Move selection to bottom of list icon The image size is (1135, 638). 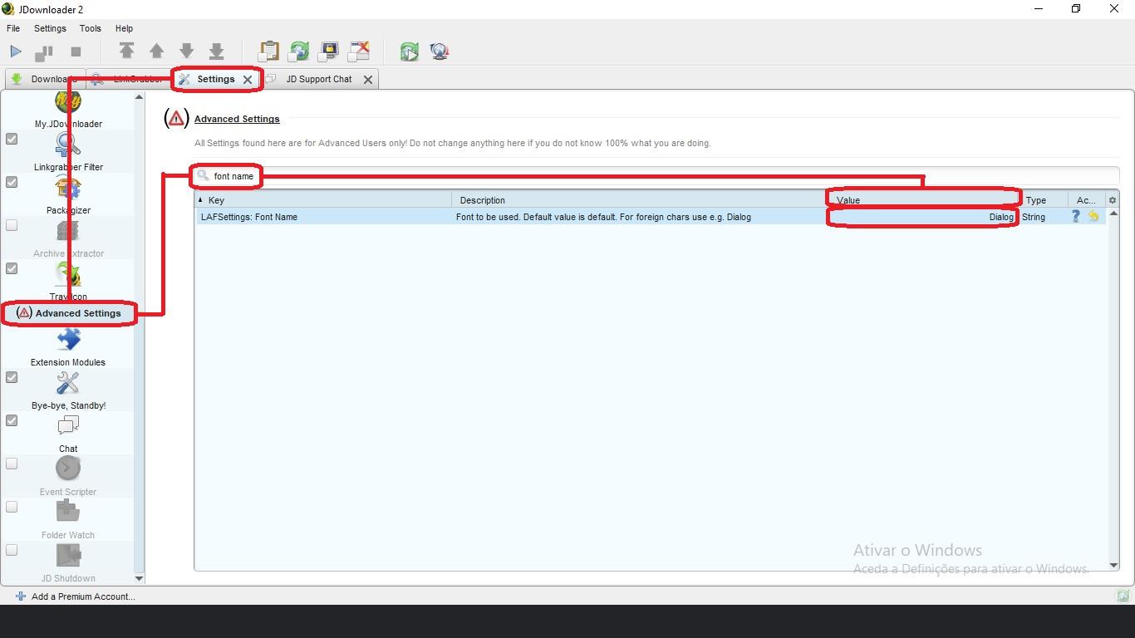point(216,52)
